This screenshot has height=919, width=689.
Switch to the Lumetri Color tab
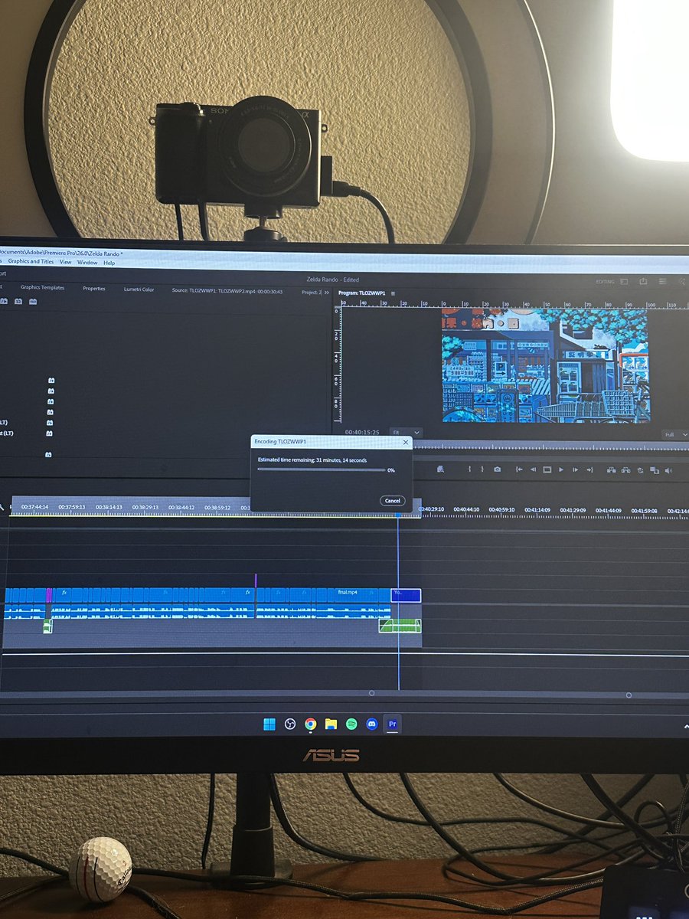[139, 289]
